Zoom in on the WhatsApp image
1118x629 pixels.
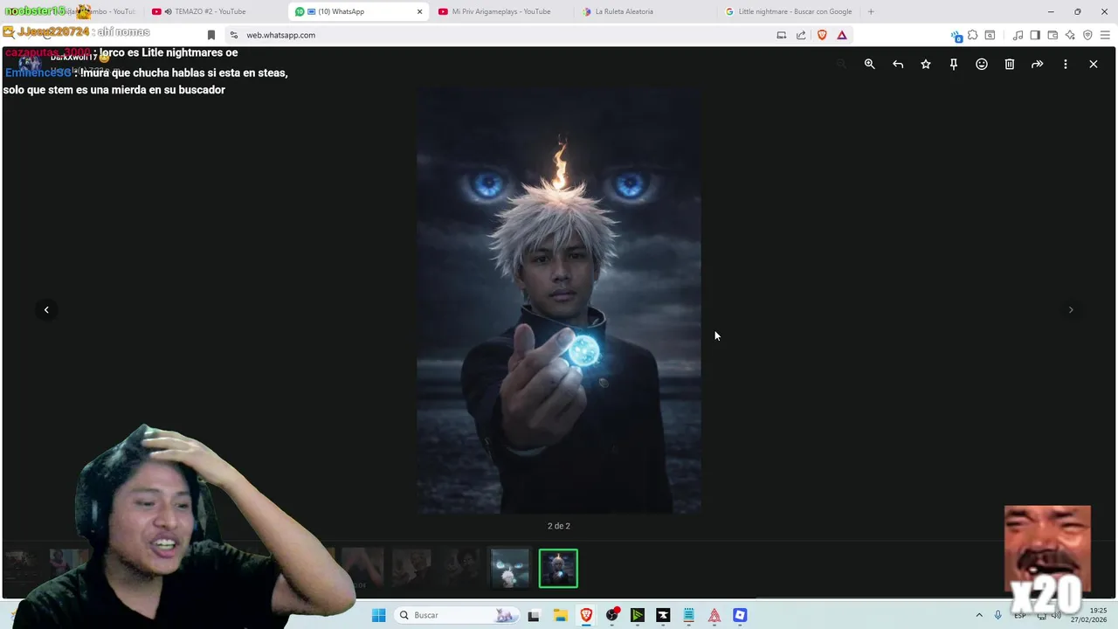coord(869,64)
